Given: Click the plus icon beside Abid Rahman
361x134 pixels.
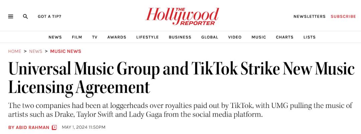Looking at the screenshot, I should pyautogui.click(x=54, y=127).
